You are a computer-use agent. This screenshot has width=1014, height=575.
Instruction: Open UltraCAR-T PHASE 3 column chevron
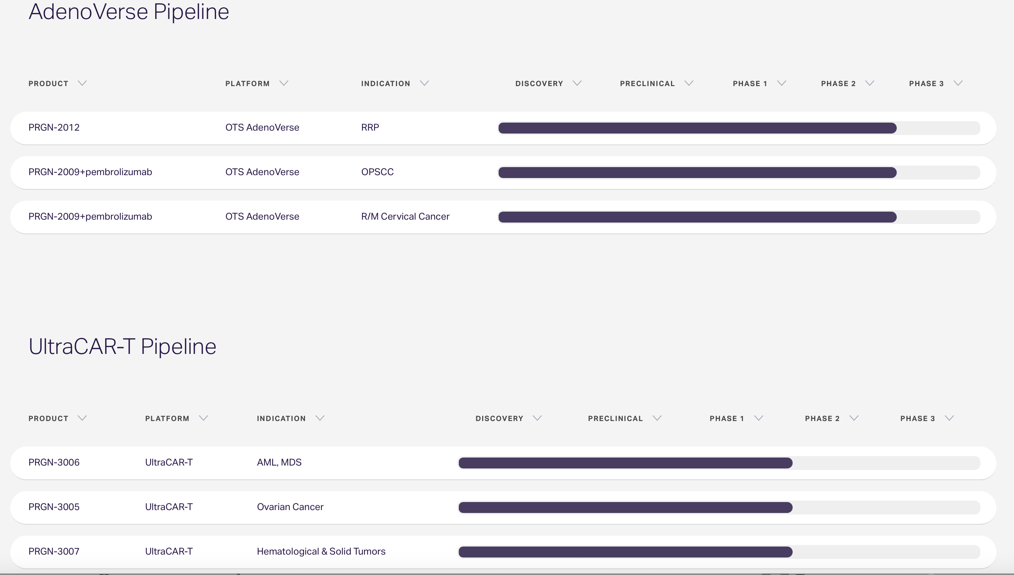click(x=949, y=418)
